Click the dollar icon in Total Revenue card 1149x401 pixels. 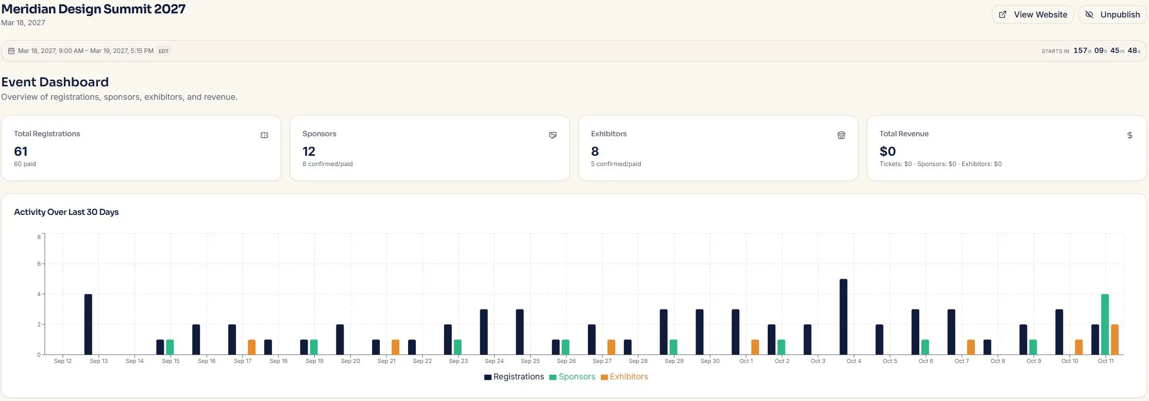click(1130, 135)
